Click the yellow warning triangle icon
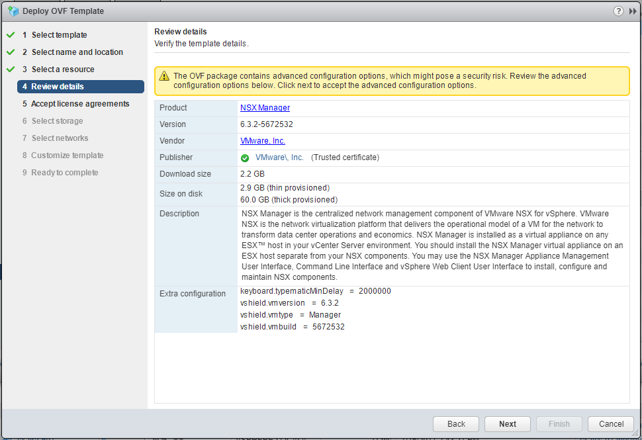642x440 pixels. pos(163,76)
